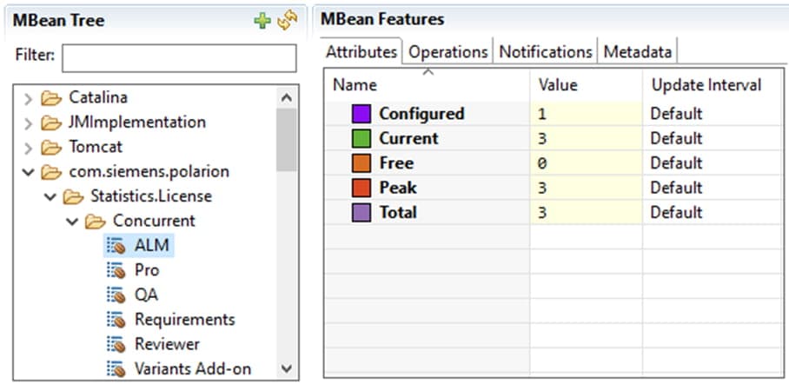Open the Notifications tab
The width and height of the screenshot is (789, 384).
[546, 52]
